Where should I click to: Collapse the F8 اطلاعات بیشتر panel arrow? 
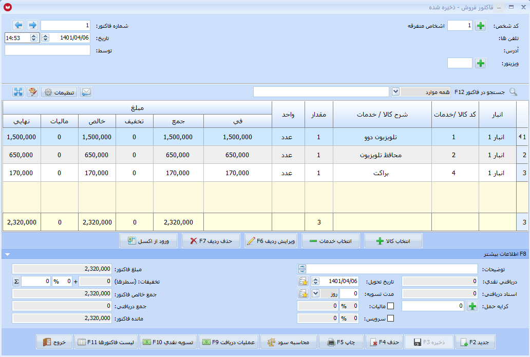[7, 254]
